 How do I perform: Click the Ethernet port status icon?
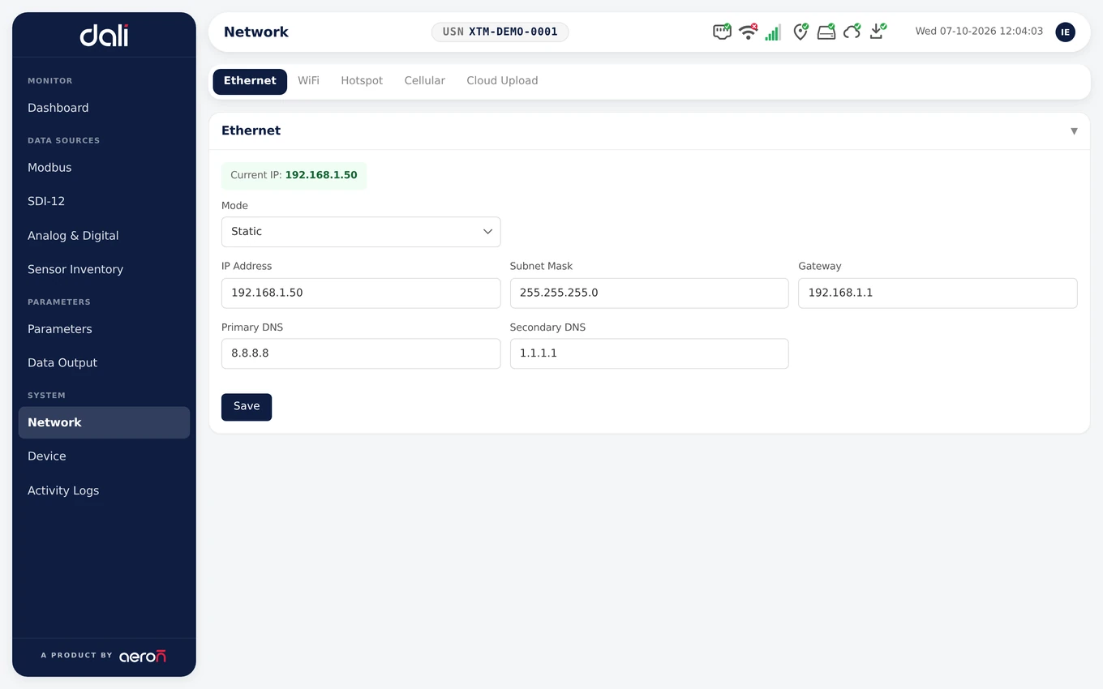point(722,32)
